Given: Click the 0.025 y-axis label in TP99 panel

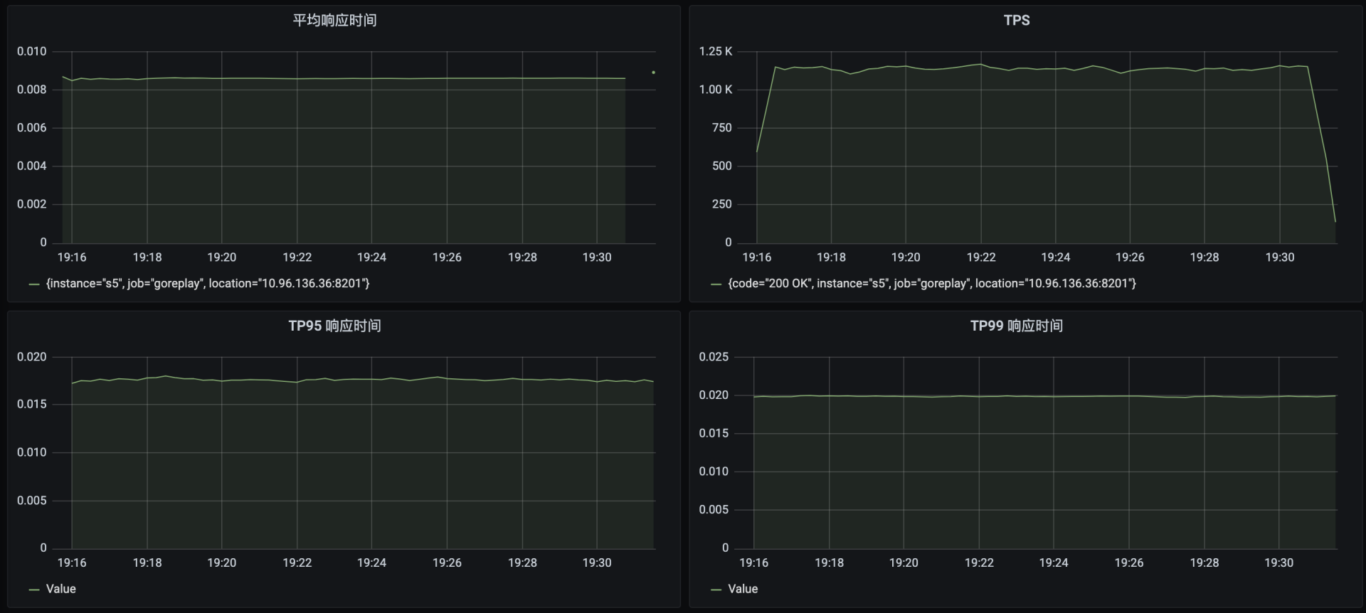Looking at the screenshot, I should (714, 357).
